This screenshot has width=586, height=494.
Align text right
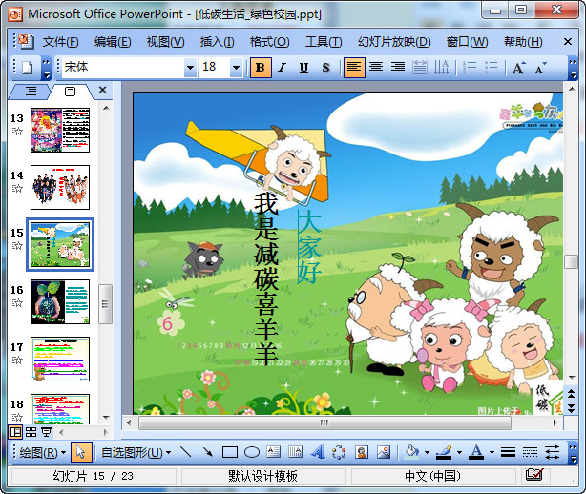click(x=398, y=68)
